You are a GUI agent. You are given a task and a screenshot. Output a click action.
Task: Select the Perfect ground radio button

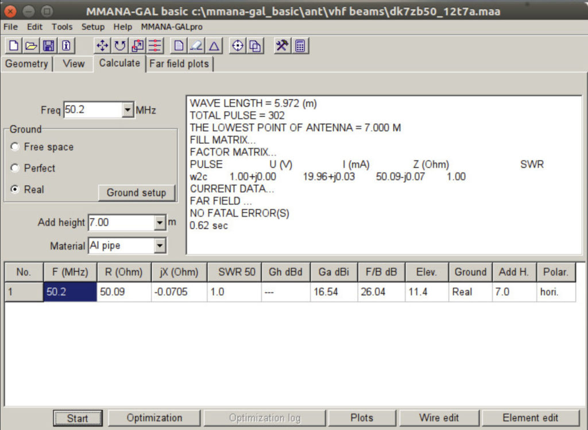[x=16, y=169]
